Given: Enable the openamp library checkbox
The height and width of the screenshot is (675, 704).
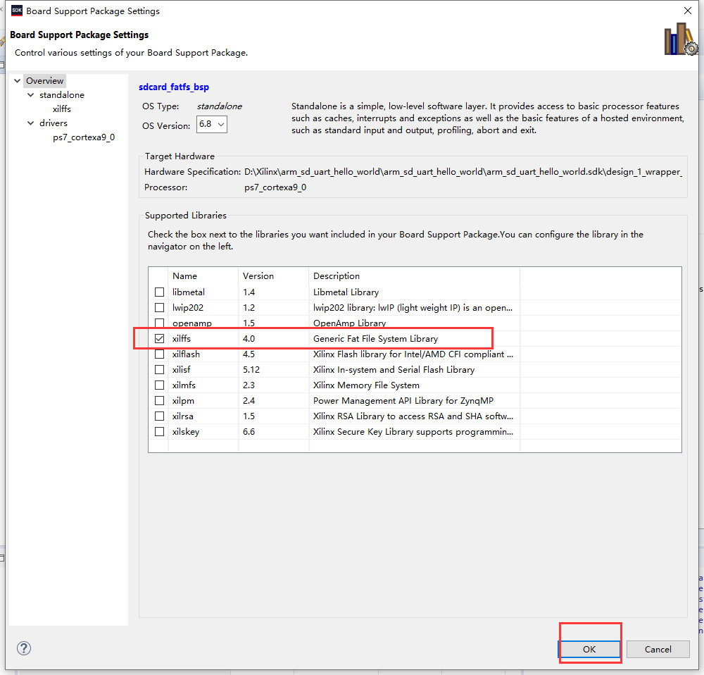Looking at the screenshot, I should 159,323.
